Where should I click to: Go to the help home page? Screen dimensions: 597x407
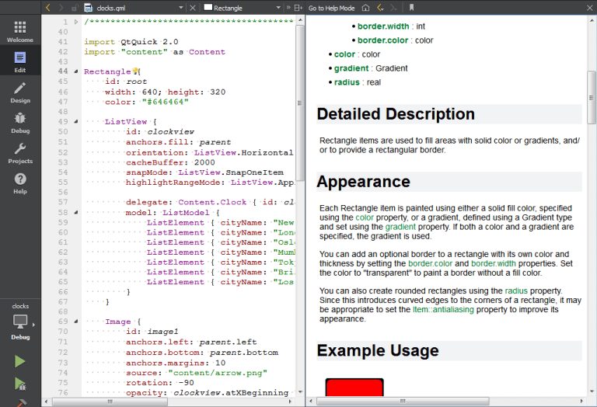point(365,8)
